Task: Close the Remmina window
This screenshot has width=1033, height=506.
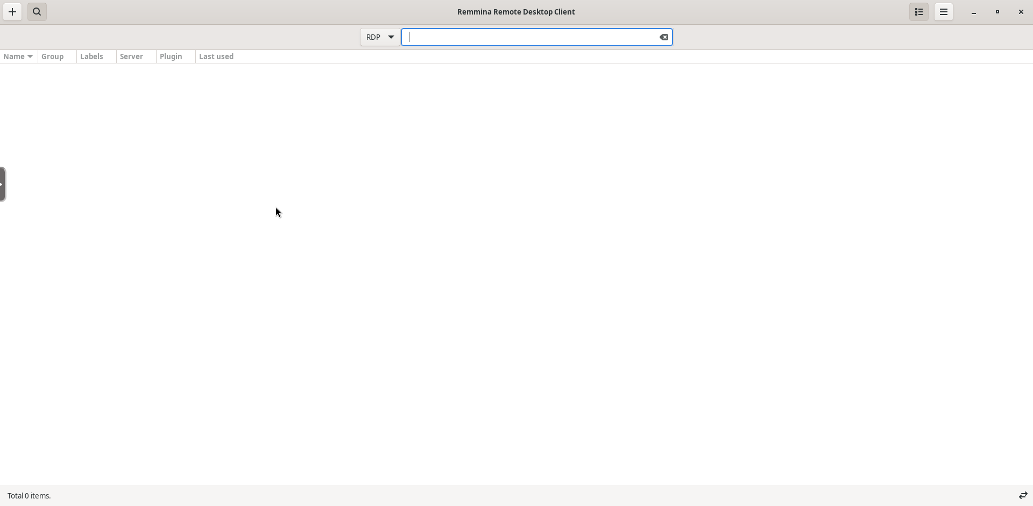Action: (x=1021, y=12)
